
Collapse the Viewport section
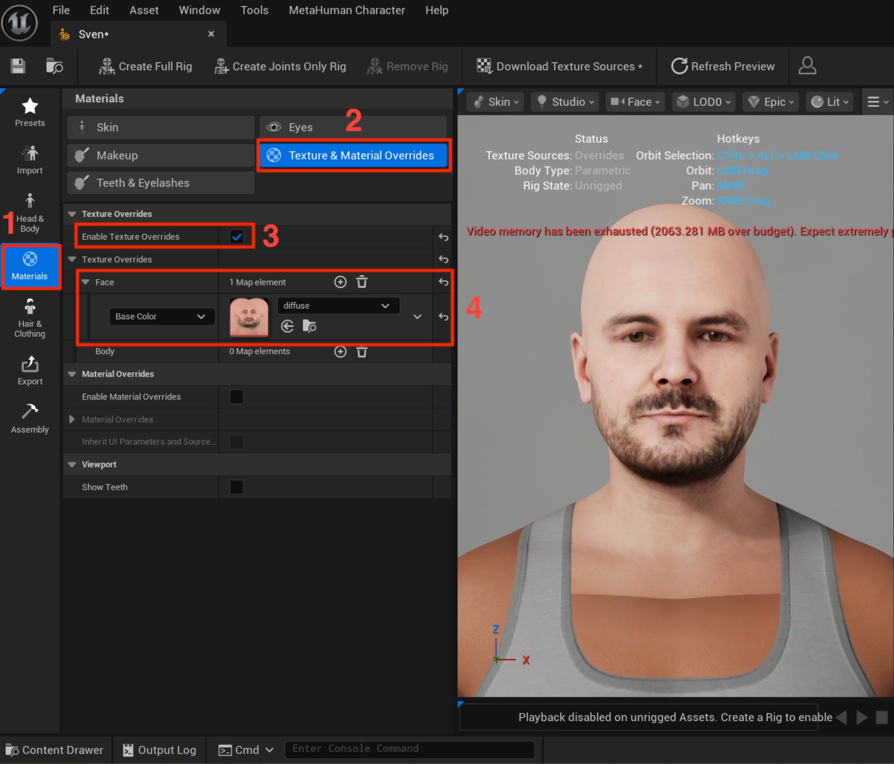pos(72,465)
